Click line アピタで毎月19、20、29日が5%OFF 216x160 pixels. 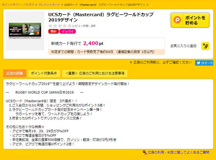point(39,131)
